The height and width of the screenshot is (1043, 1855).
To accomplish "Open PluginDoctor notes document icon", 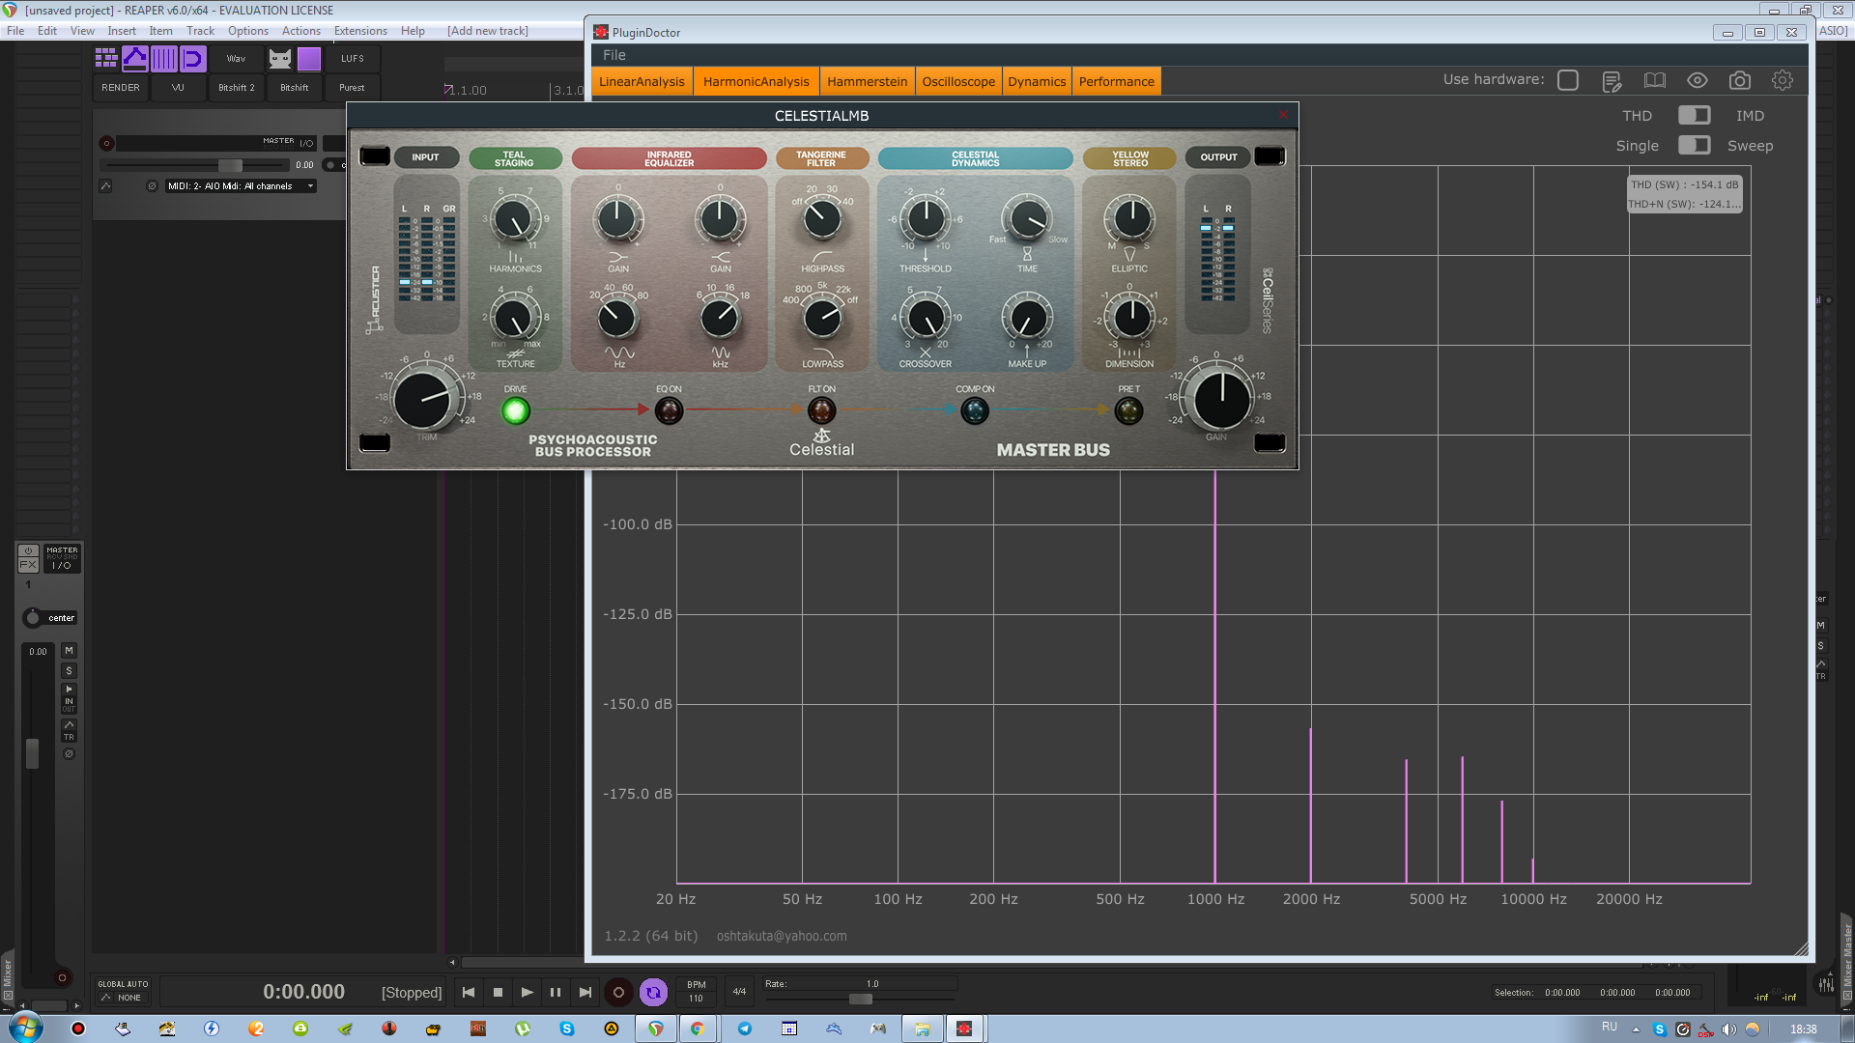I will tap(1612, 81).
